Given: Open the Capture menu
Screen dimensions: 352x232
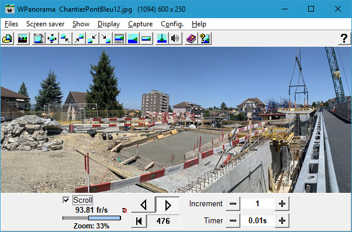Looking at the screenshot, I should (140, 24).
